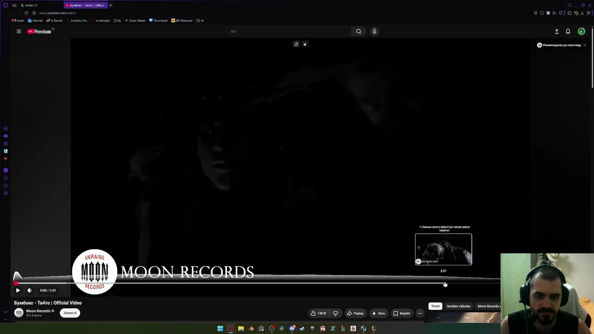This screenshot has height=334, width=594.
Task: Click the miniplayer overlay icon above the video
Action: (296, 45)
